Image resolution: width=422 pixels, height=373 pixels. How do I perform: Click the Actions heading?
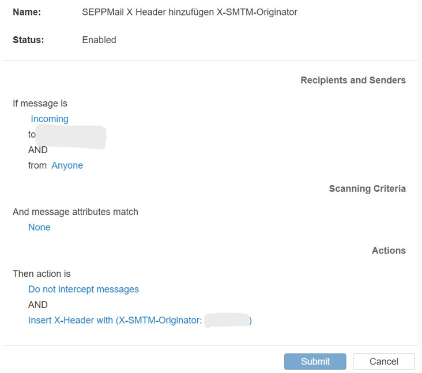click(x=389, y=250)
